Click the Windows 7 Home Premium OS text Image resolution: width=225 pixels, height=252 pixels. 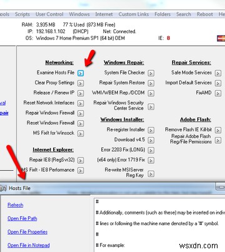[x=80, y=38]
